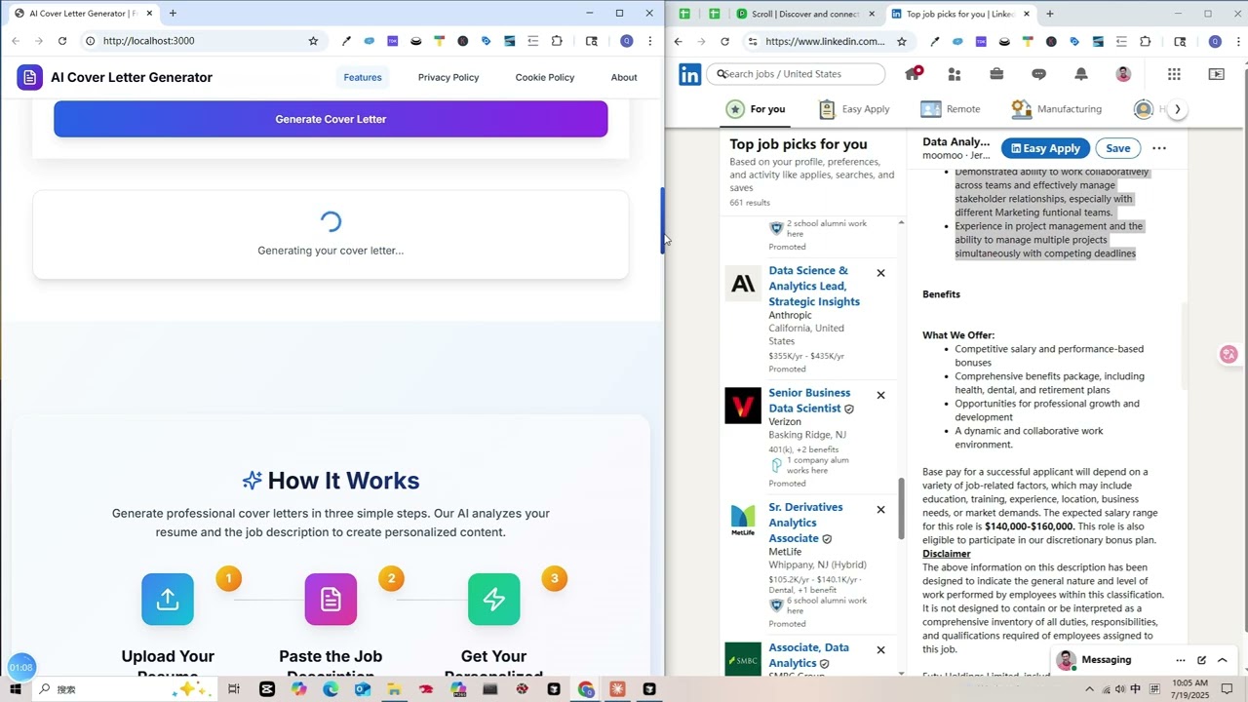Click the LinkedIn job search field
This screenshot has height=702, width=1248.
[798, 74]
